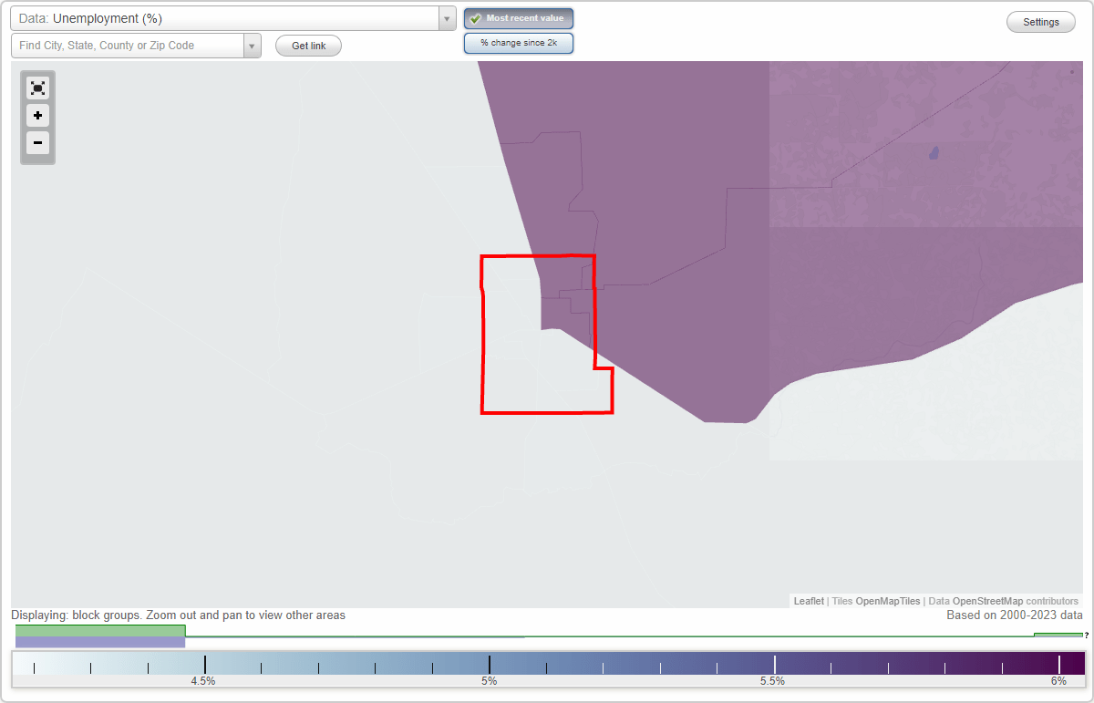The width and height of the screenshot is (1094, 703).
Task: Select Most recent value option
Action: coord(519,18)
